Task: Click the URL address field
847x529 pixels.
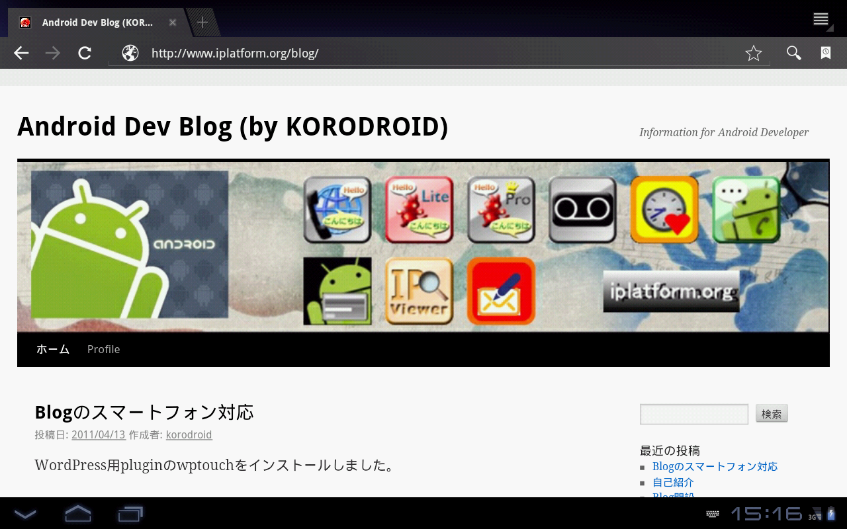Action: click(x=439, y=53)
